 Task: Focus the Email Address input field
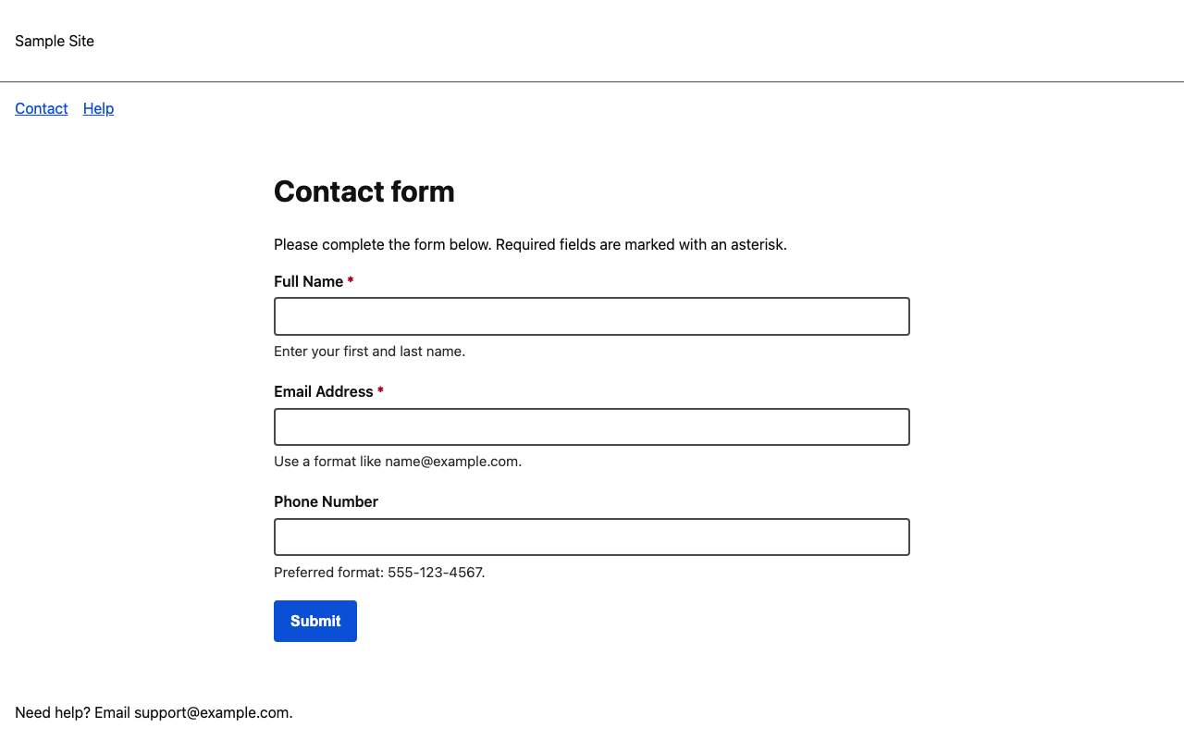(x=591, y=426)
